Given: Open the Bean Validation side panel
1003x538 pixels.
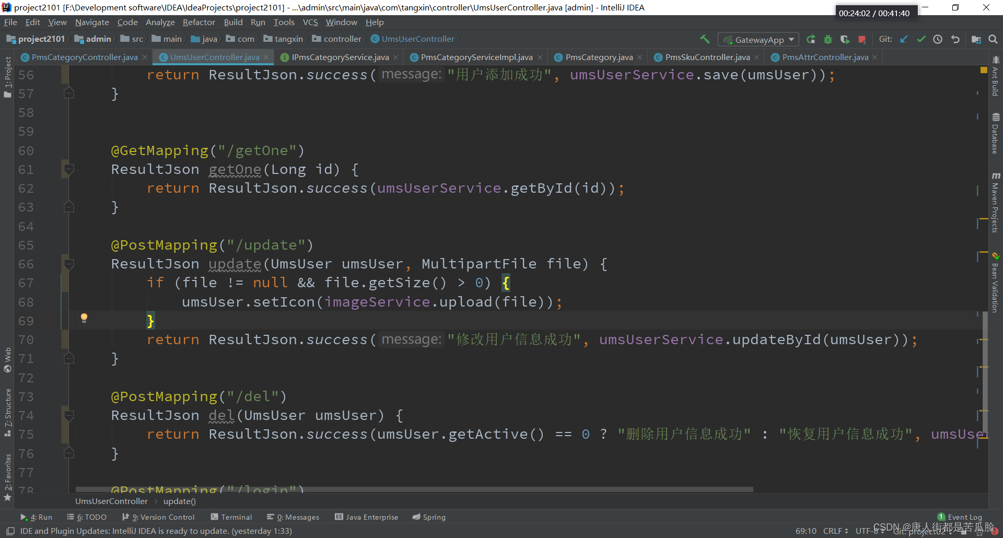Looking at the screenshot, I should coord(995,283).
